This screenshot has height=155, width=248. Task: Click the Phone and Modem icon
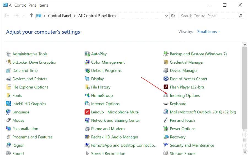87,129
